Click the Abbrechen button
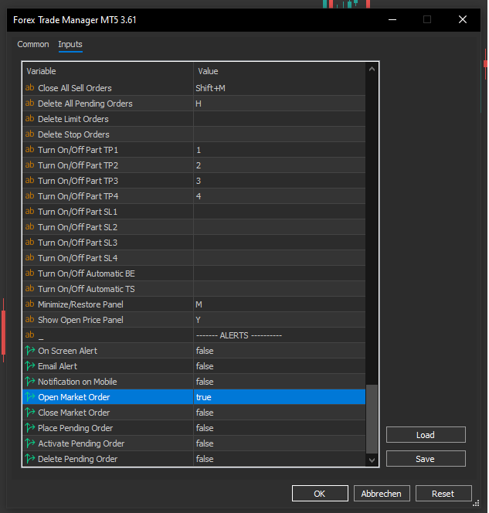The image size is (489, 513). [382, 494]
